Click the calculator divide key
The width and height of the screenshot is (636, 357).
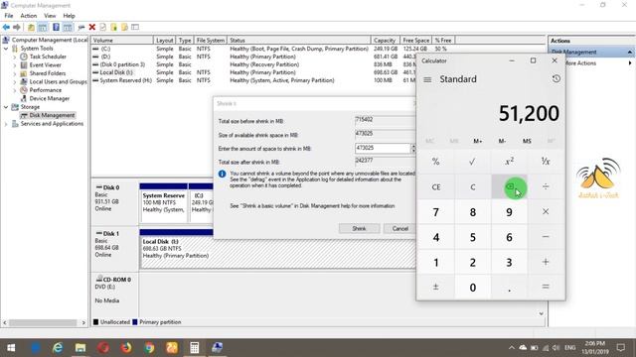click(x=546, y=186)
